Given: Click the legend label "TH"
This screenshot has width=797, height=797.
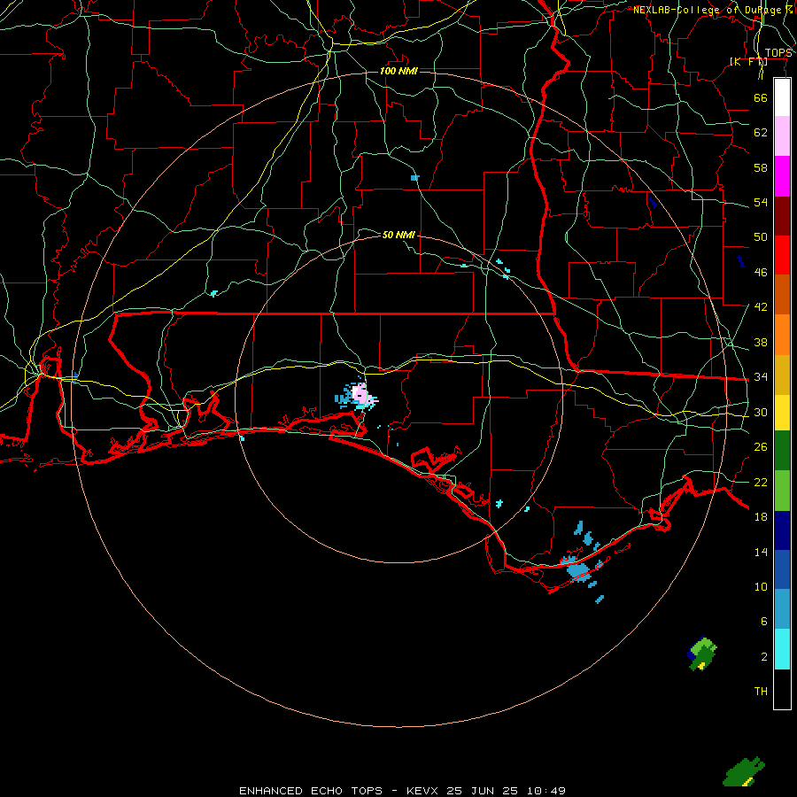Looking at the screenshot, I should tap(761, 691).
